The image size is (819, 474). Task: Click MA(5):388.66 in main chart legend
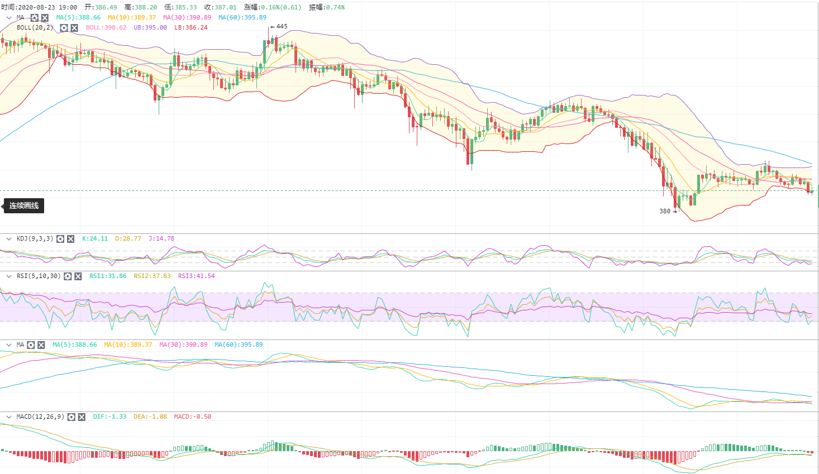[x=78, y=18]
